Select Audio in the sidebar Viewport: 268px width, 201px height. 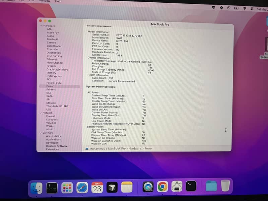click(x=50, y=36)
